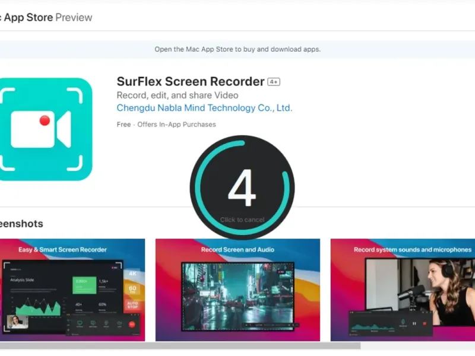Open Chengdu Nabla Mind Technology developer link
The image size is (475, 356).
(x=204, y=108)
